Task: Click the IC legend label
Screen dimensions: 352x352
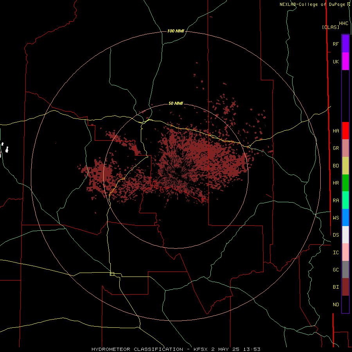Action: (x=336, y=253)
